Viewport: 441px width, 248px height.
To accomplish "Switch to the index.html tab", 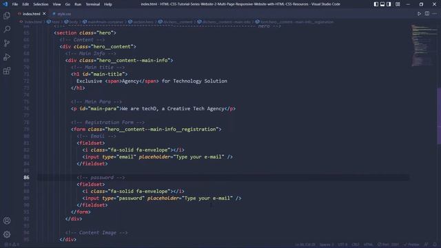I will coord(31,14).
